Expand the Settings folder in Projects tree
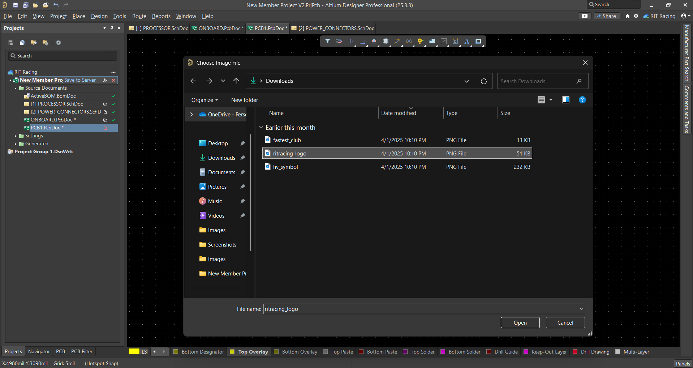Screen dimensions: 693x368 [x=16, y=136]
